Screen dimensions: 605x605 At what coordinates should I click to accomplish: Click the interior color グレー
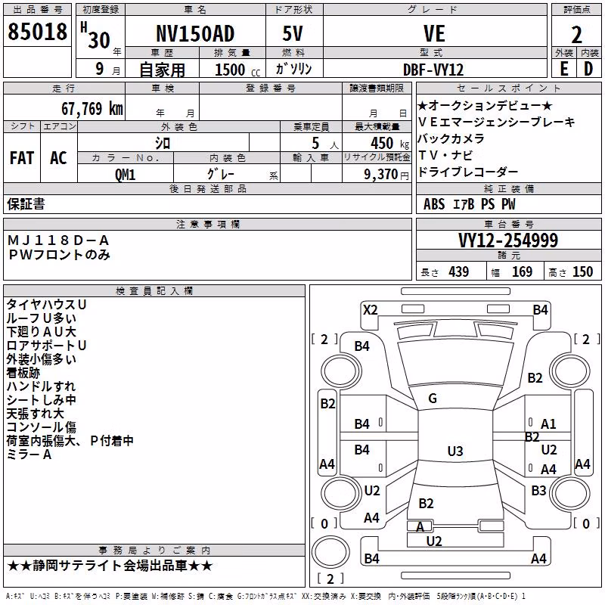(x=221, y=175)
